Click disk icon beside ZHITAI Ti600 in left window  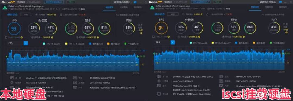pyautogui.click(x=75, y=83)
